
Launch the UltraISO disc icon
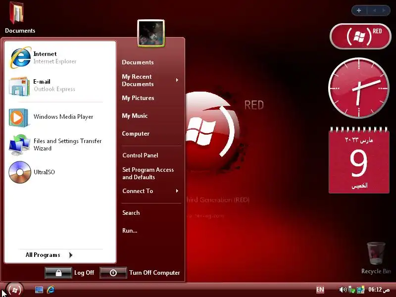pos(20,172)
